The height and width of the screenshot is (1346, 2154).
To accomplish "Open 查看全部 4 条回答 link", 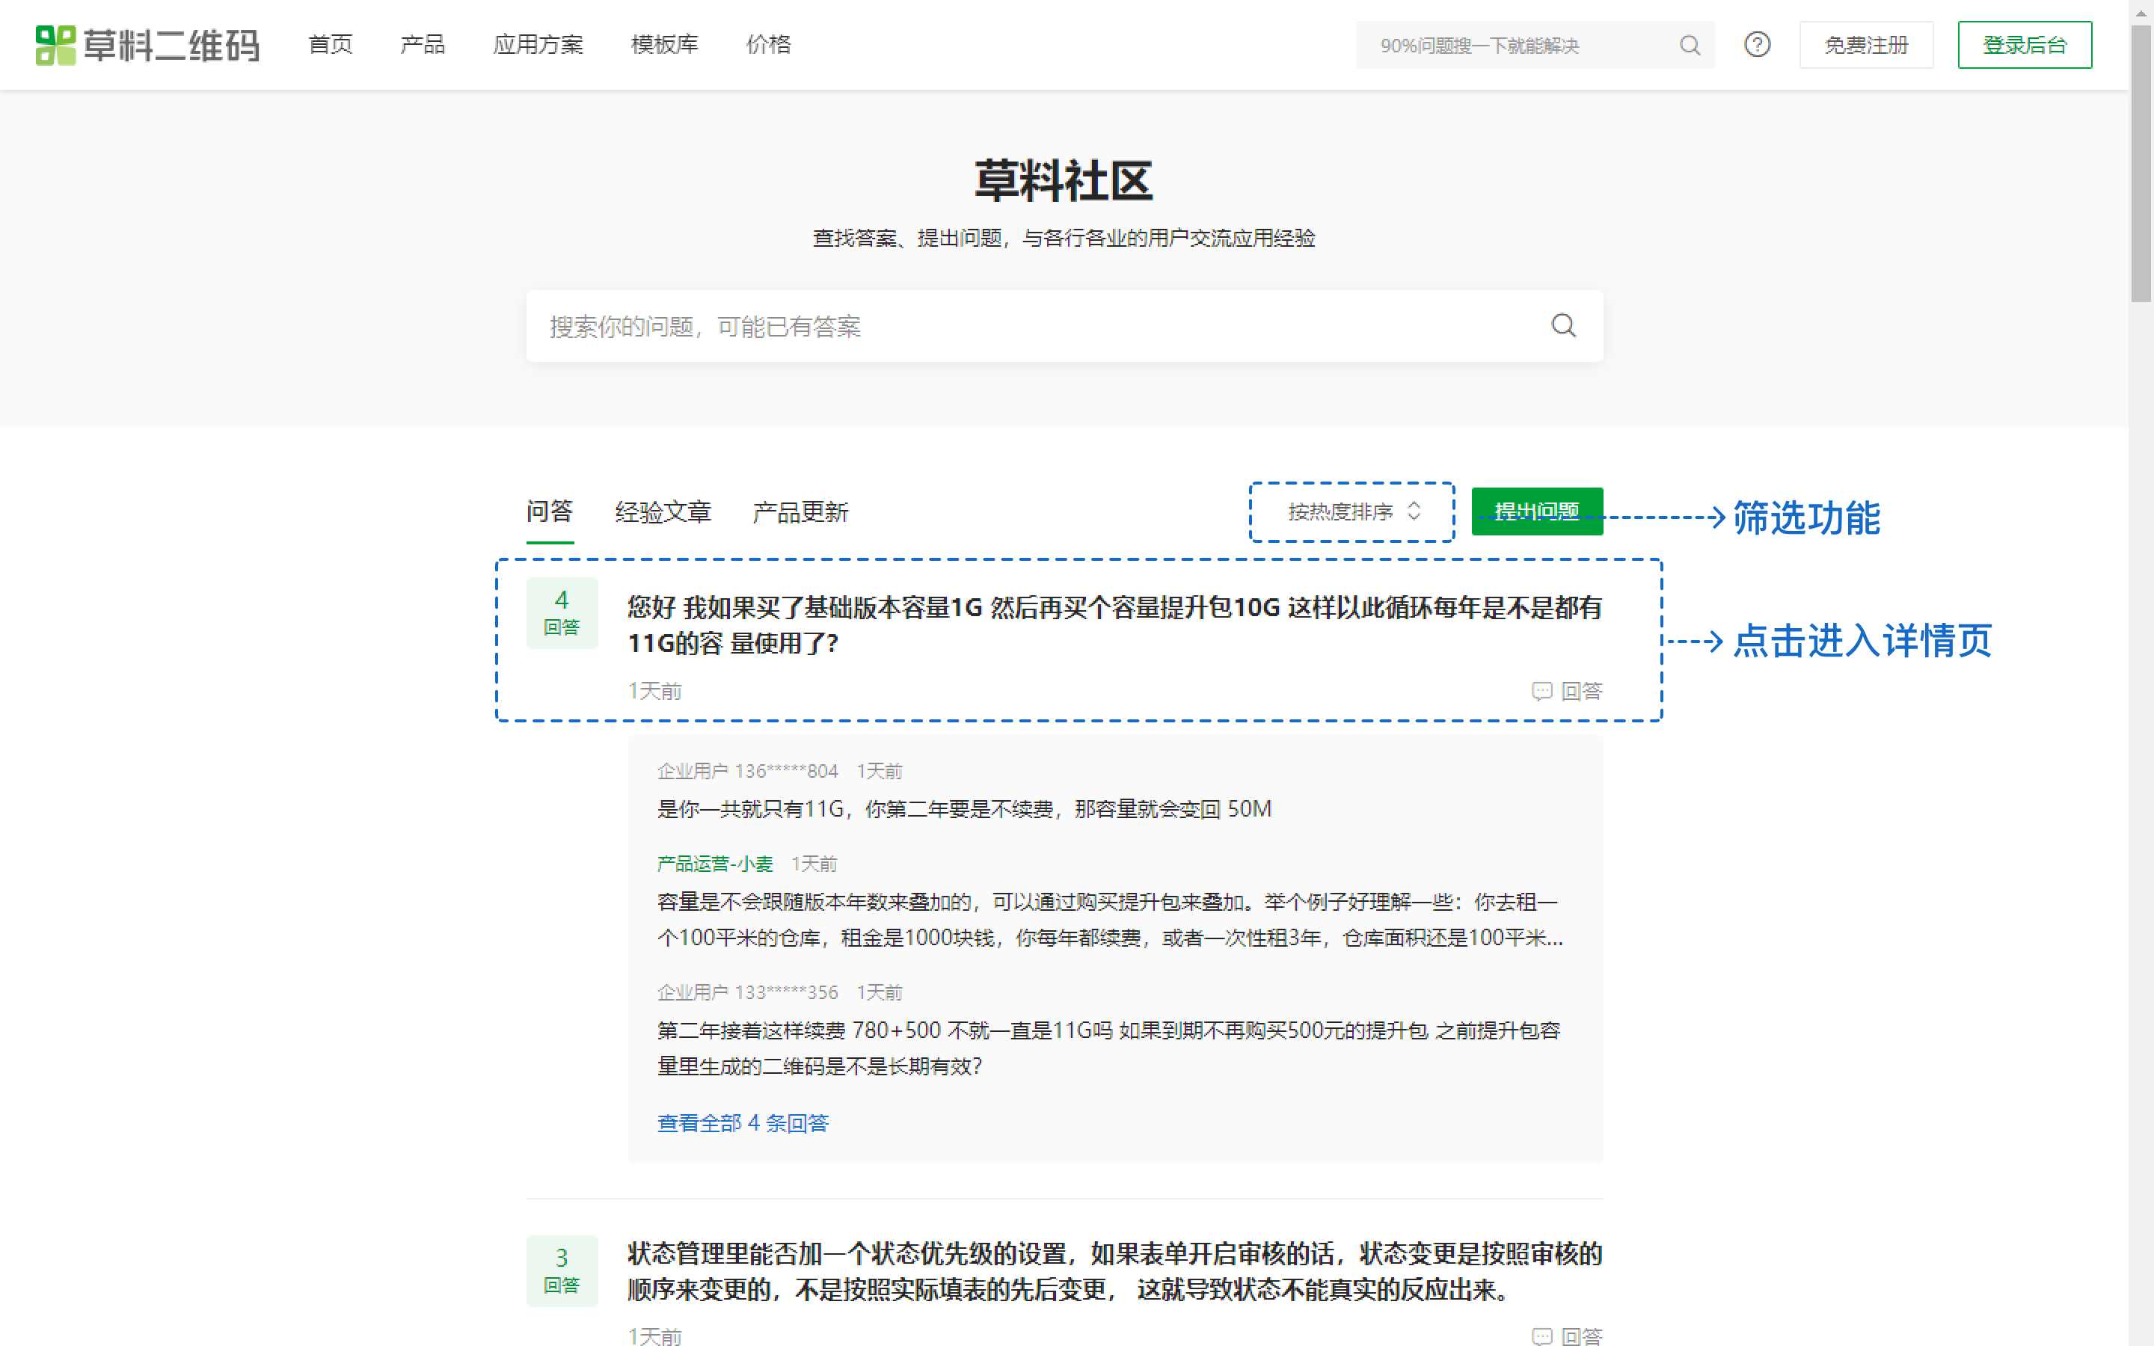I will tap(743, 1123).
